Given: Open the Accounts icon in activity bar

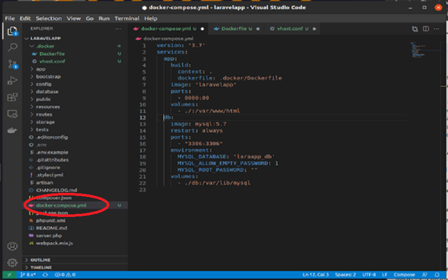Looking at the screenshot, I should click(12, 246).
